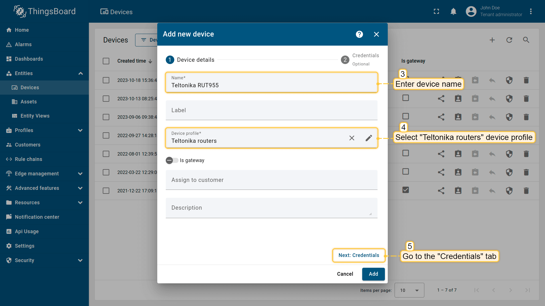Click the refresh devices icon
The image size is (545, 306).
point(509,40)
